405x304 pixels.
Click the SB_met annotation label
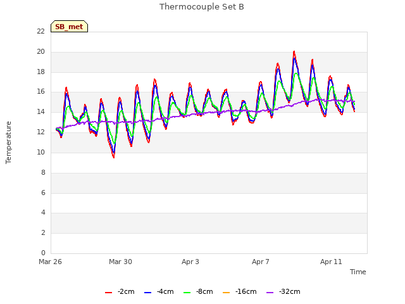pyautogui.click(x=69, y=27)
